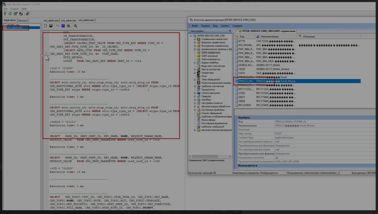
Task: Check the plsqldev.exe checkbox
Action: pos(5,25)
